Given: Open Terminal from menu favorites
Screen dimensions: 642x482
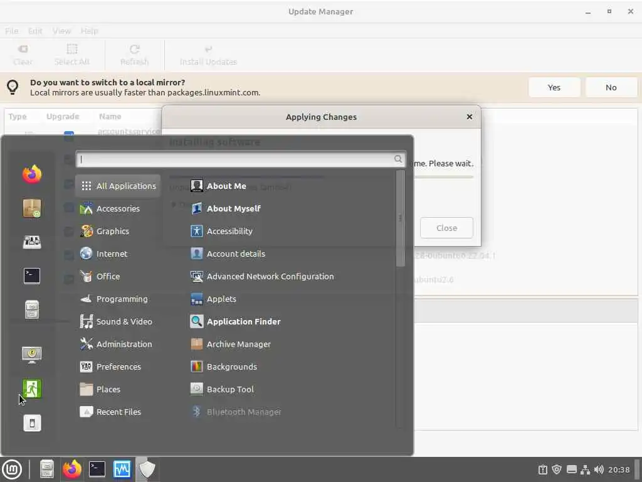Looking at the screenshot, I should coord(32,276).
